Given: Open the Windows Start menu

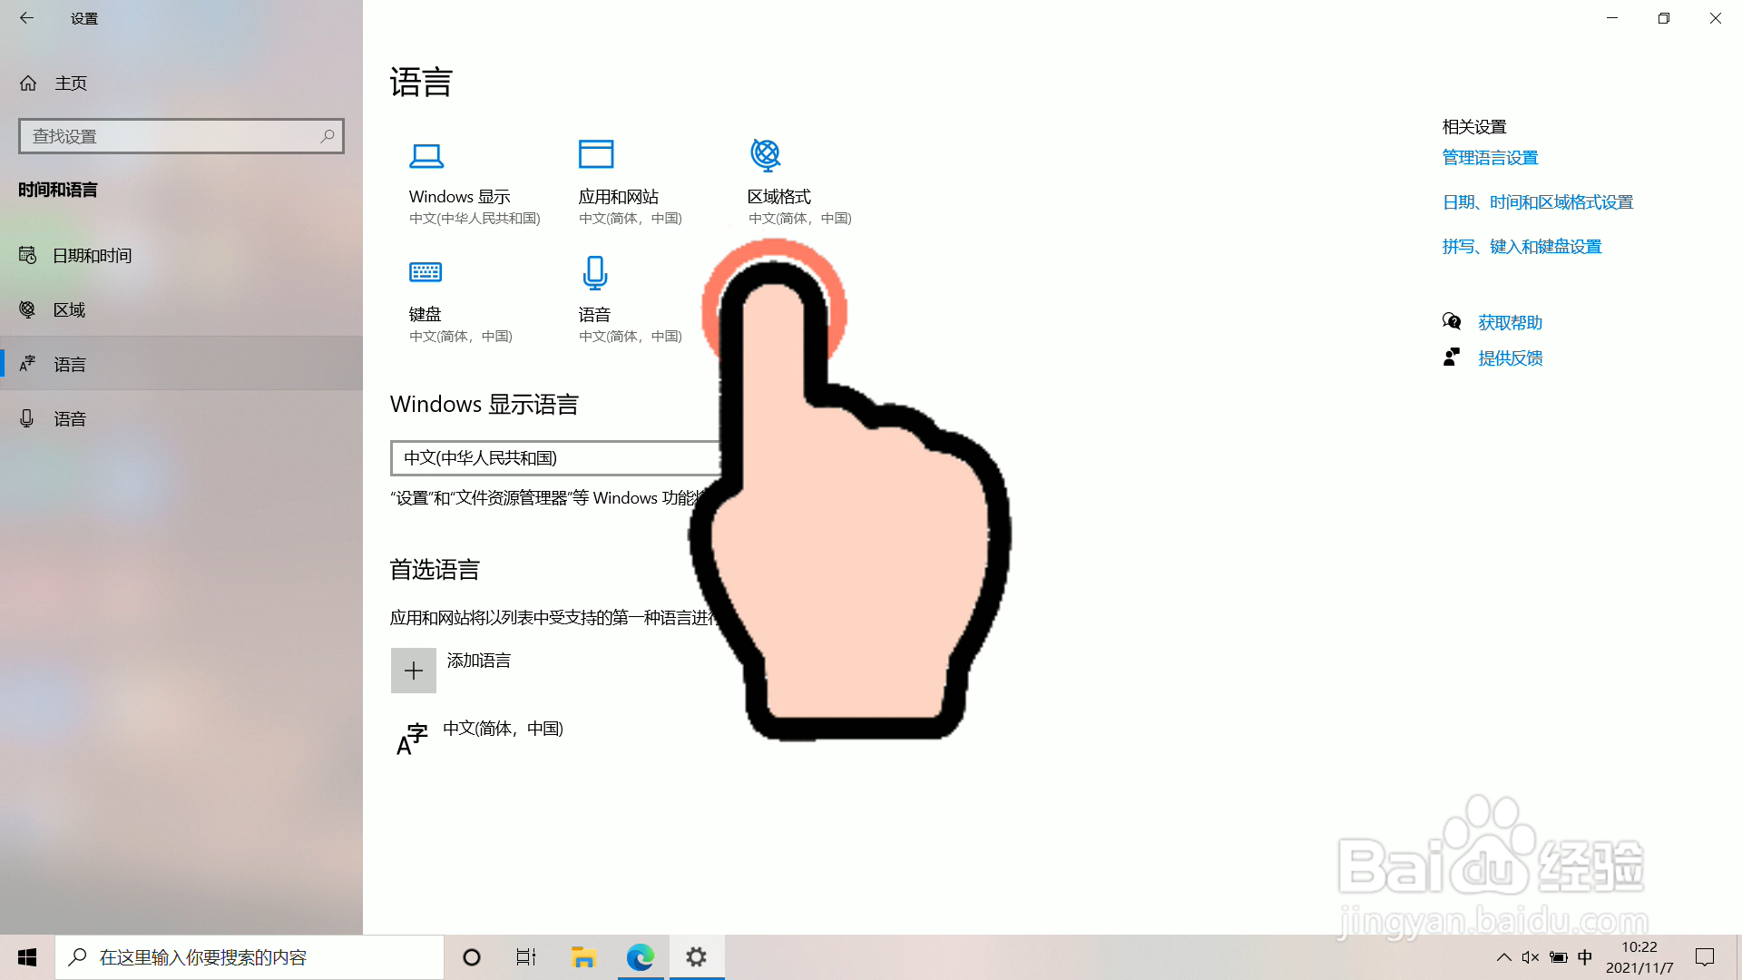Looking at the screenshot, I should pyautogui.click(x=27, y=957).
